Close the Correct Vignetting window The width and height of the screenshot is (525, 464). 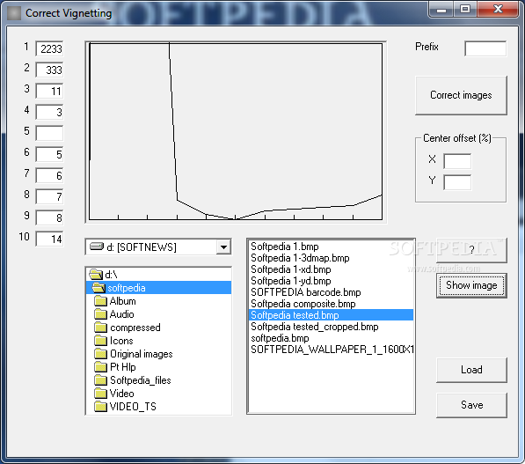pos(499,9)
